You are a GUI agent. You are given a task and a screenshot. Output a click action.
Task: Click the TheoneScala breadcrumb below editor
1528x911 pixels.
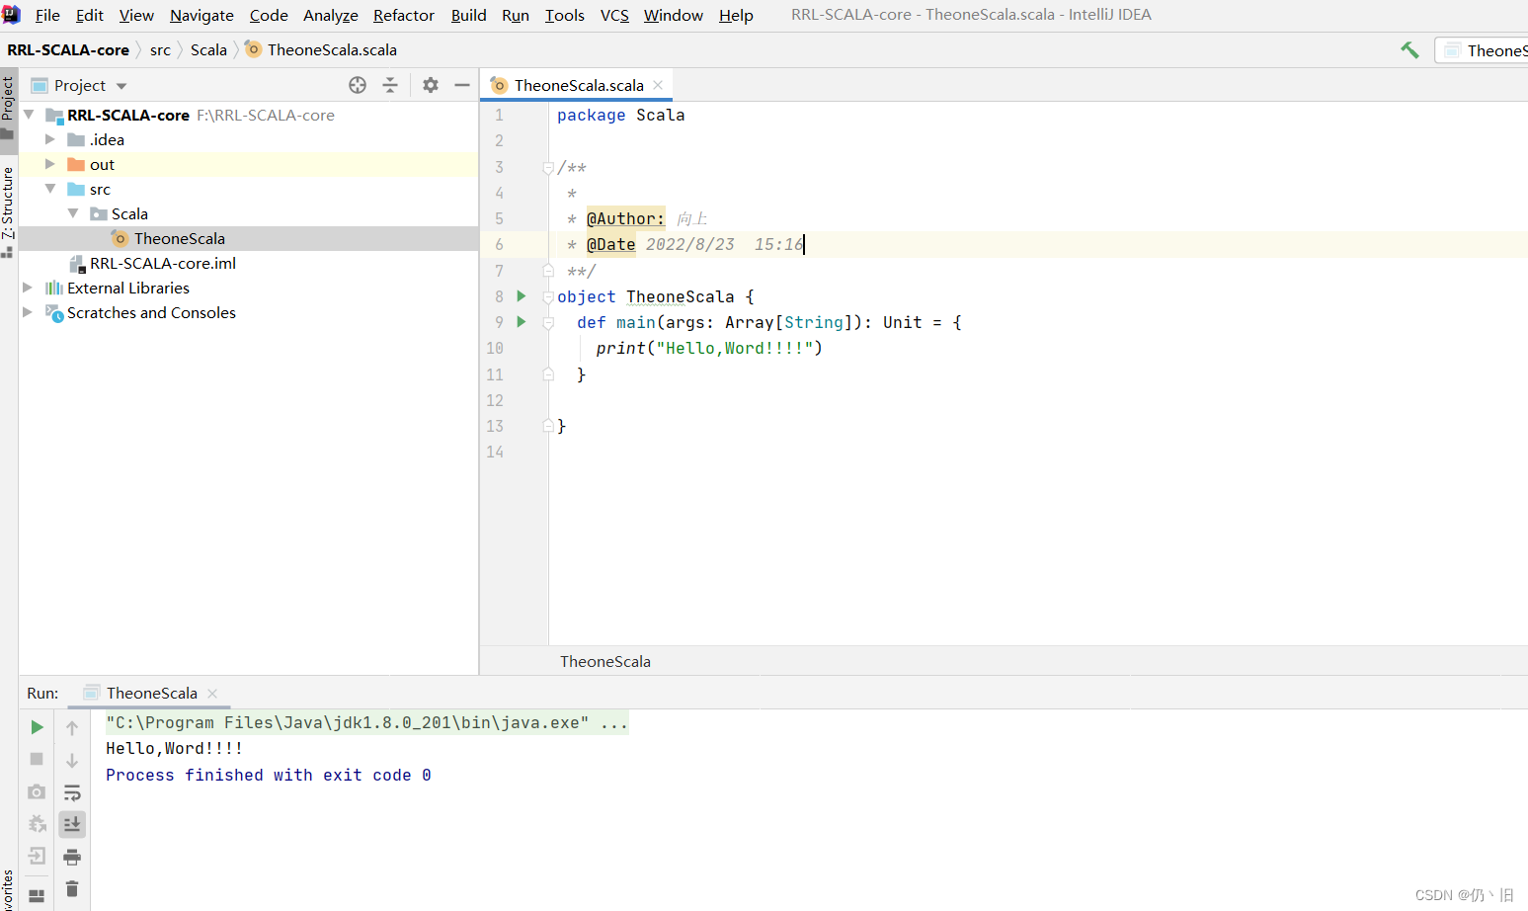pos(605,661)
